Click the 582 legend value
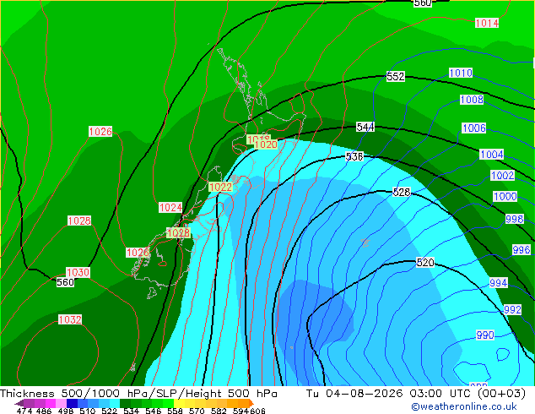This screenshot has width=535, height=414. (219, 411)
